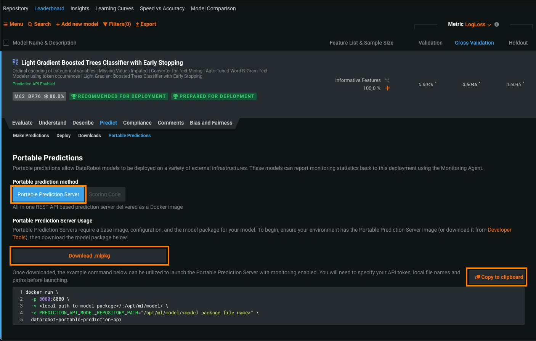
Task: Tick the select-all models checkbox
Action: pos(6,43)
